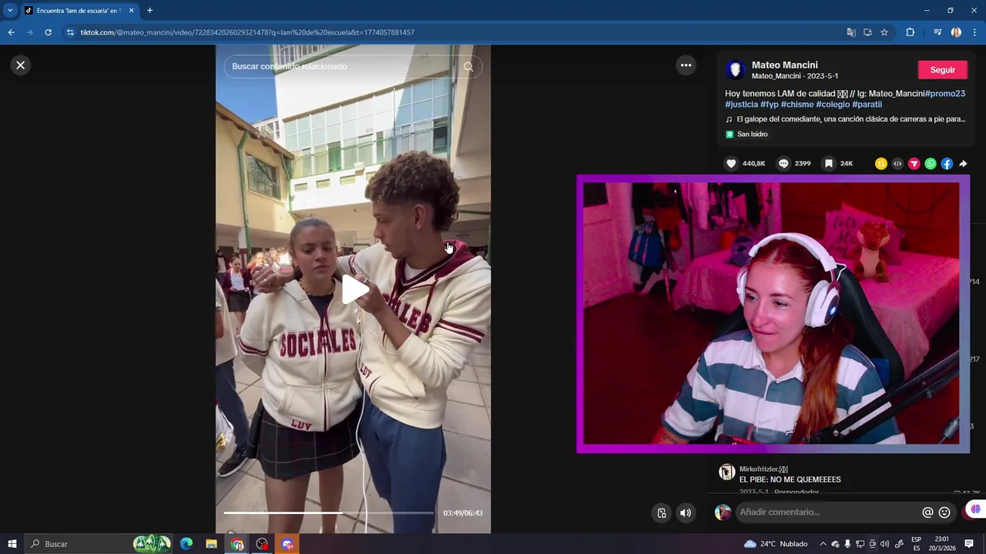Screen dimensions: 986x554
Task: Open the #promo23 hashtag
Action: (x=944, y=94)
